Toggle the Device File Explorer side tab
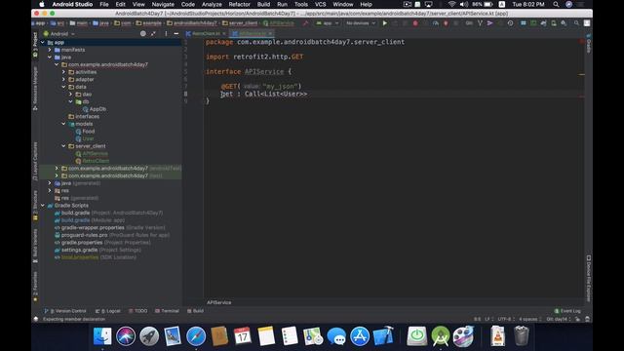This screenshot has height=351, width=624. point(589,279)
